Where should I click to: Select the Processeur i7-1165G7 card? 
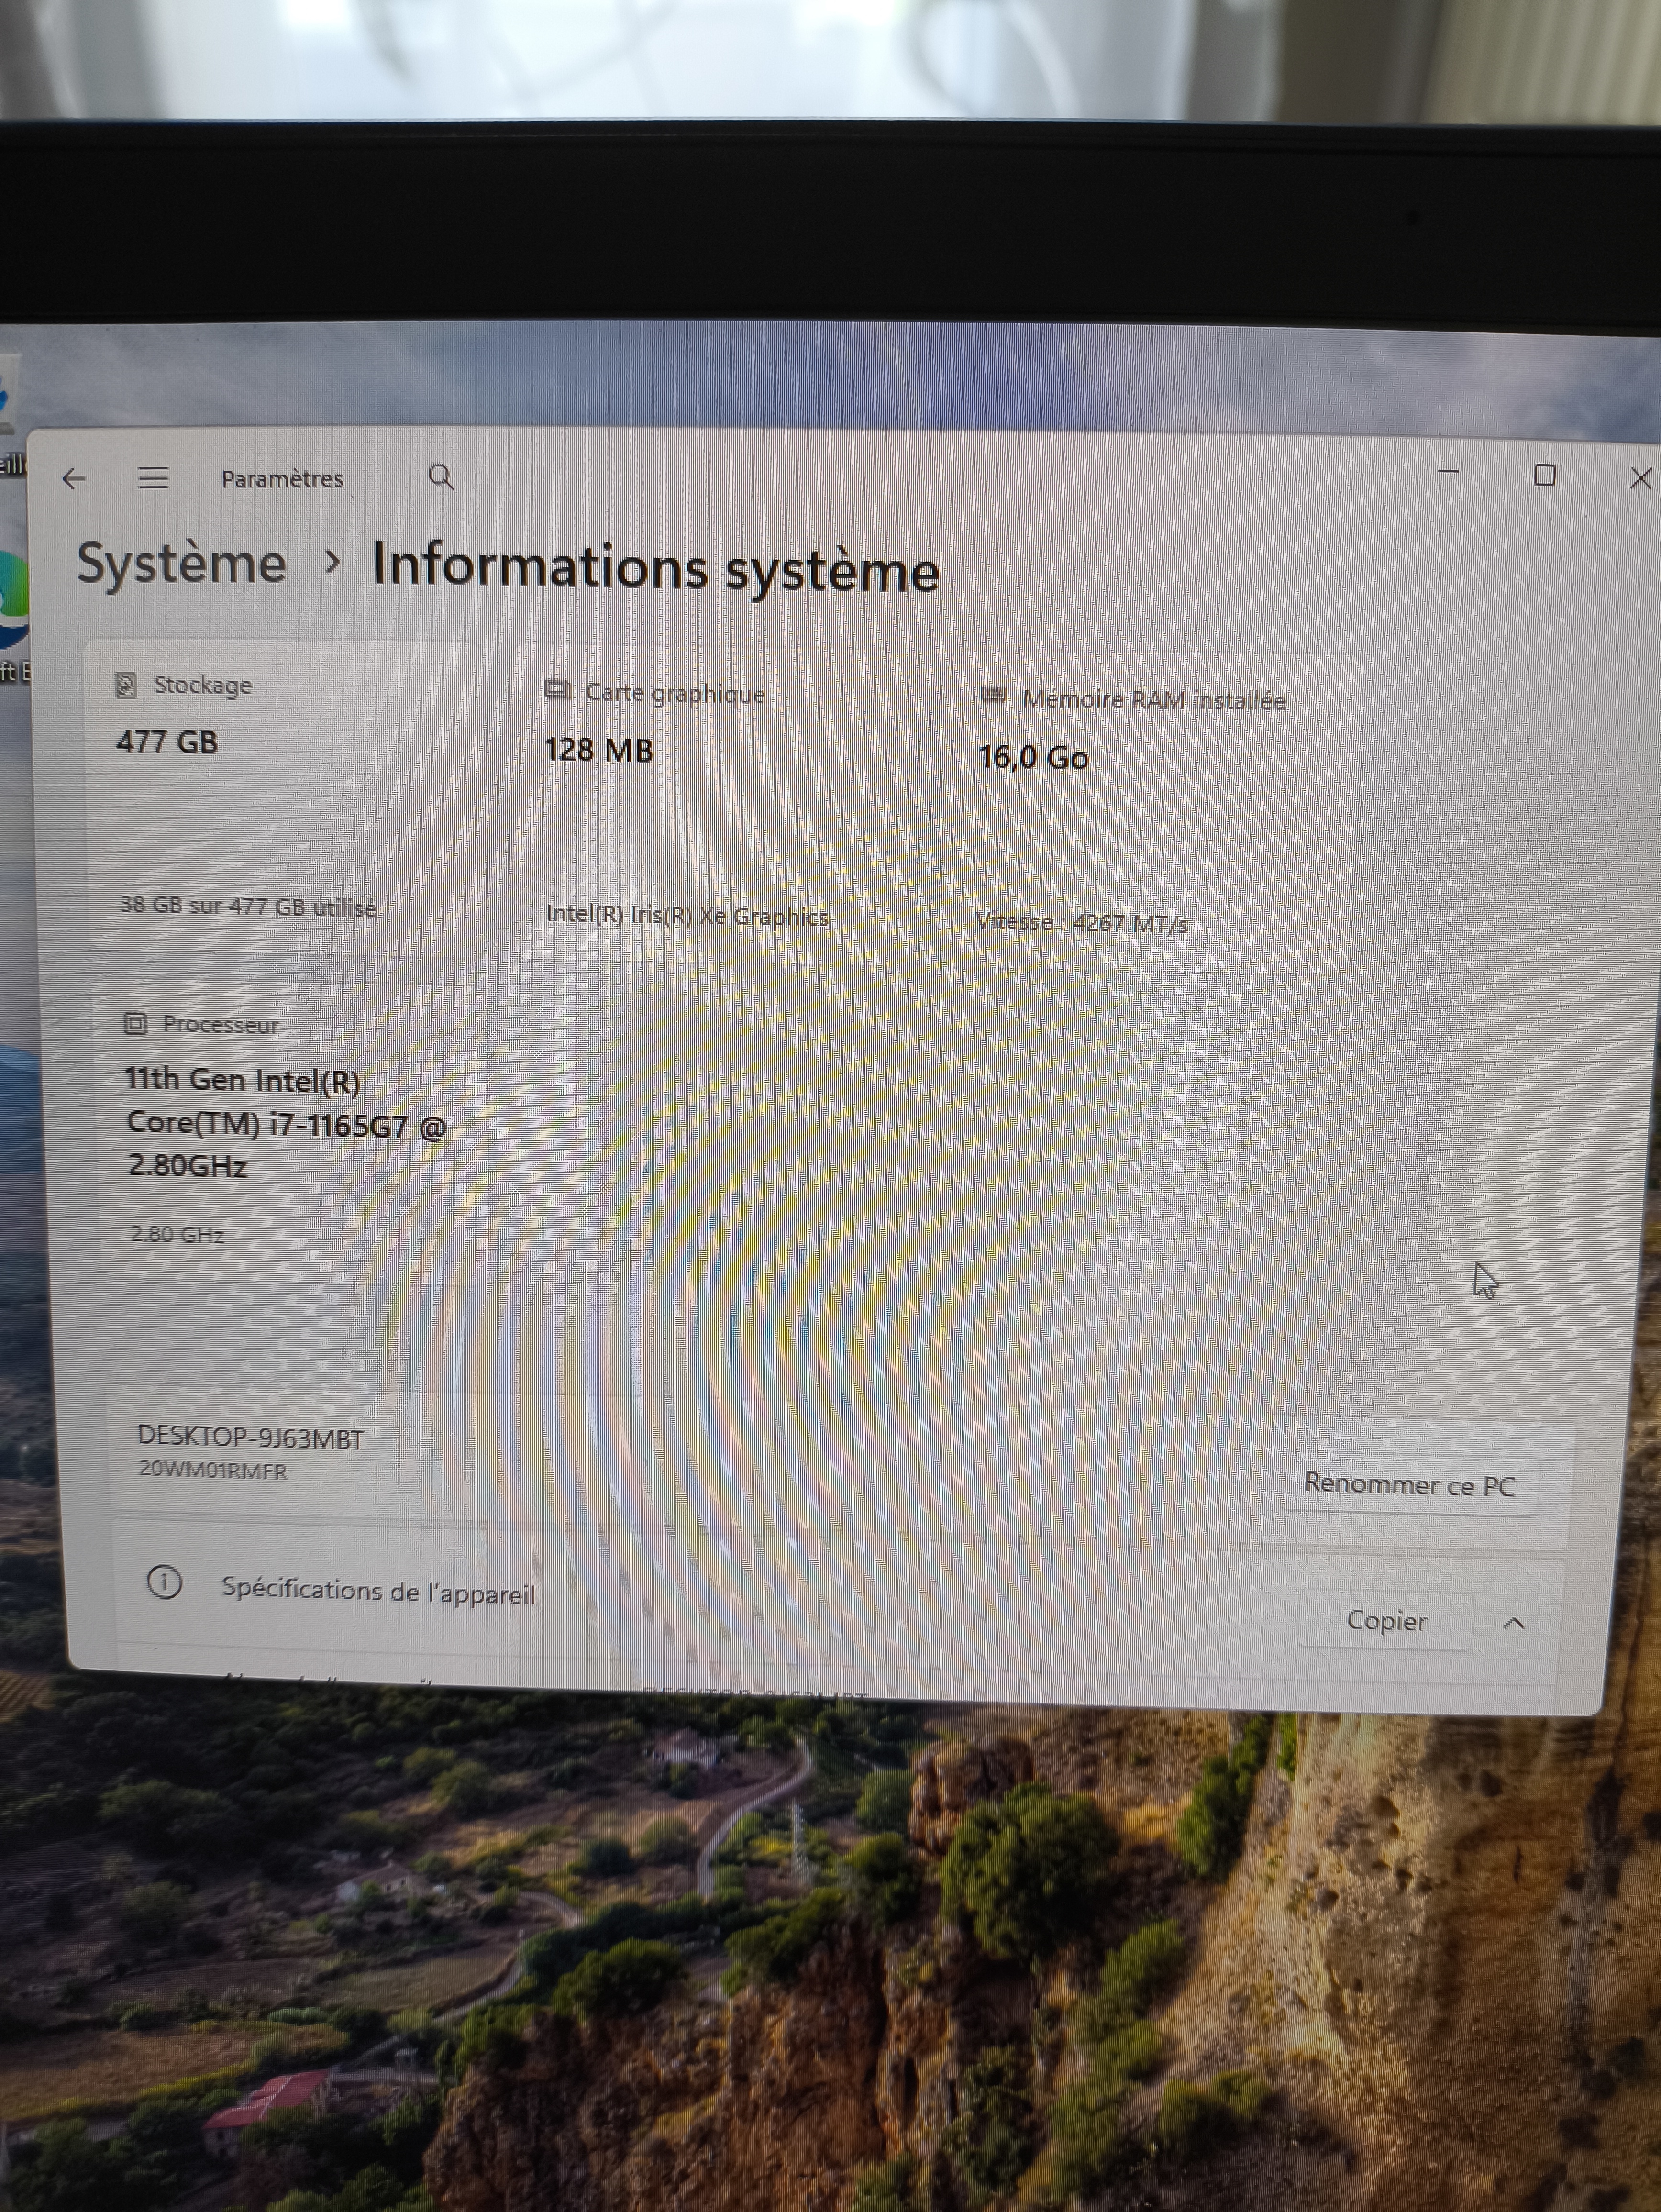(290, 1130)
